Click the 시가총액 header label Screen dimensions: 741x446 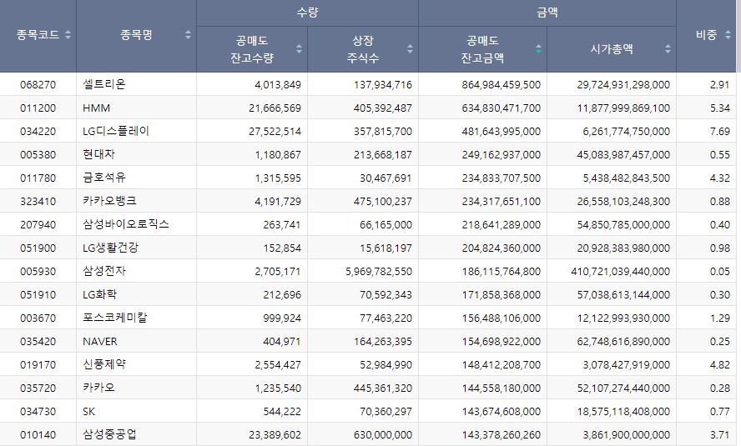pyautogui.click(x=612, y=48)
